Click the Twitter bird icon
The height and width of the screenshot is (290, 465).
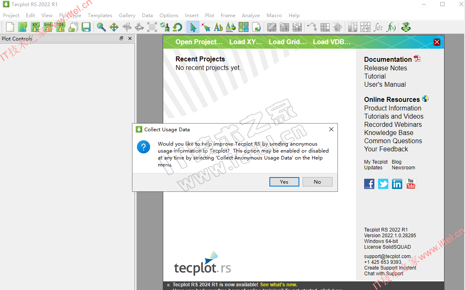[383, 184]
